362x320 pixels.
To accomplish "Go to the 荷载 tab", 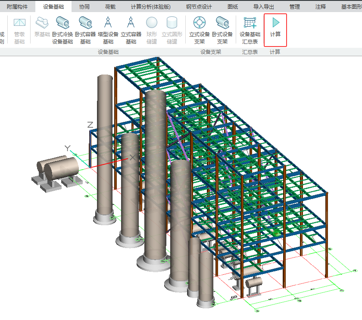I will (x=110, y=7).
